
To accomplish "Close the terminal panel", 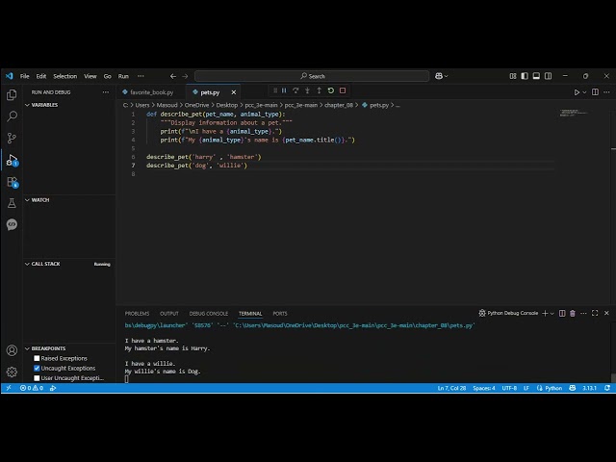I will 606,313.
